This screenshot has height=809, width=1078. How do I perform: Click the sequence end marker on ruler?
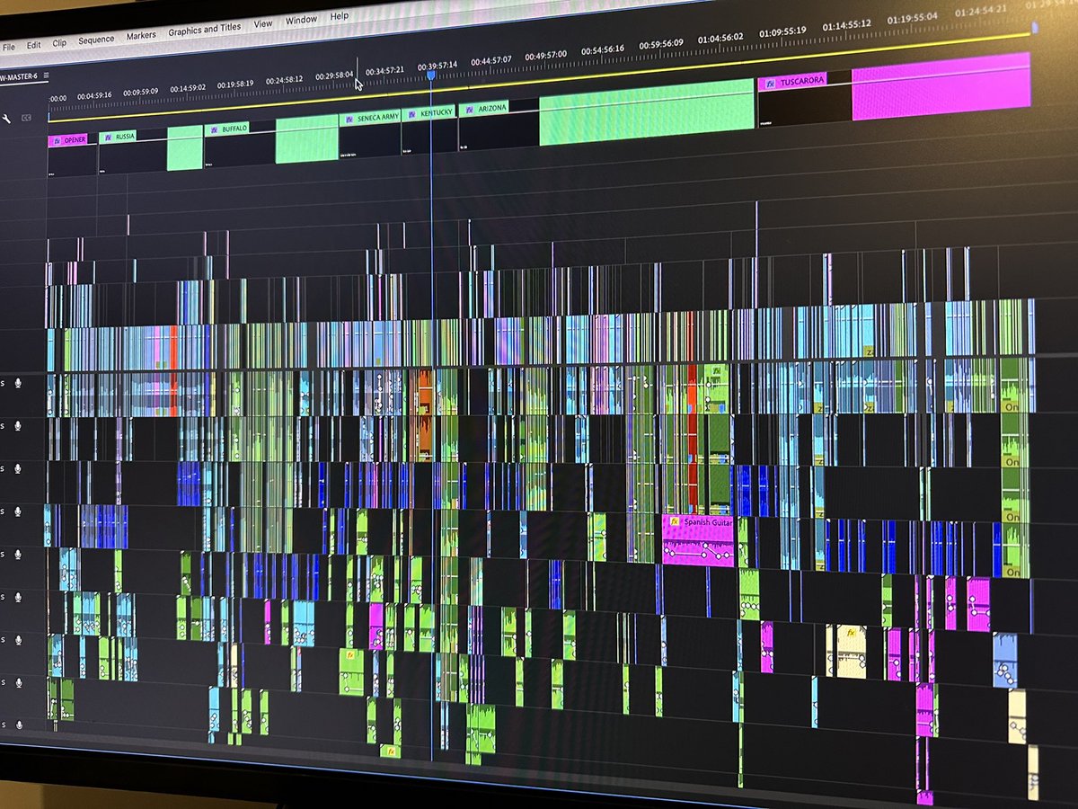pyautogui.click(x=1033, y=27)
